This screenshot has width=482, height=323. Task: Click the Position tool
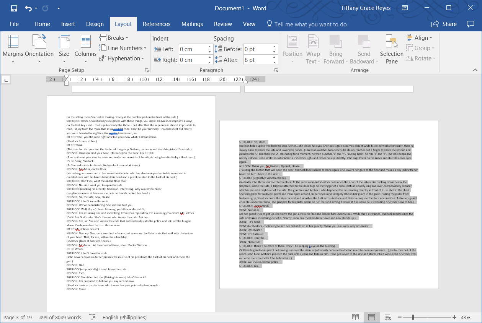292,49
